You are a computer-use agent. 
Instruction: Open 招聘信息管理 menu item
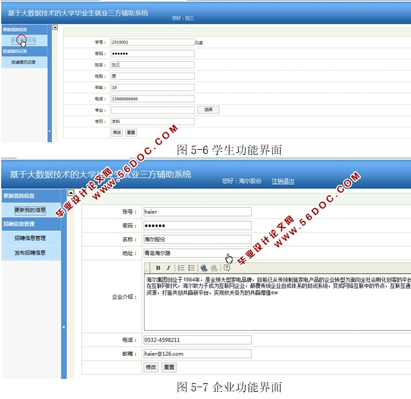click(x=30, y=238)
